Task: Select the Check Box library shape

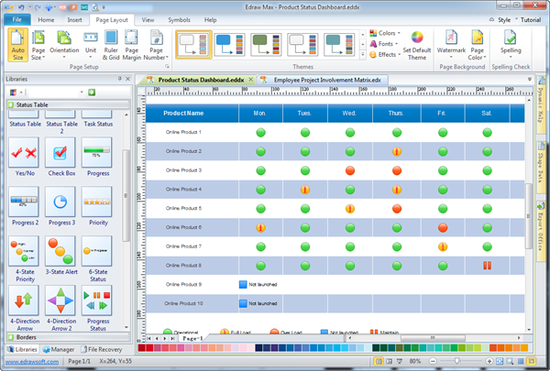Action: 60,153
